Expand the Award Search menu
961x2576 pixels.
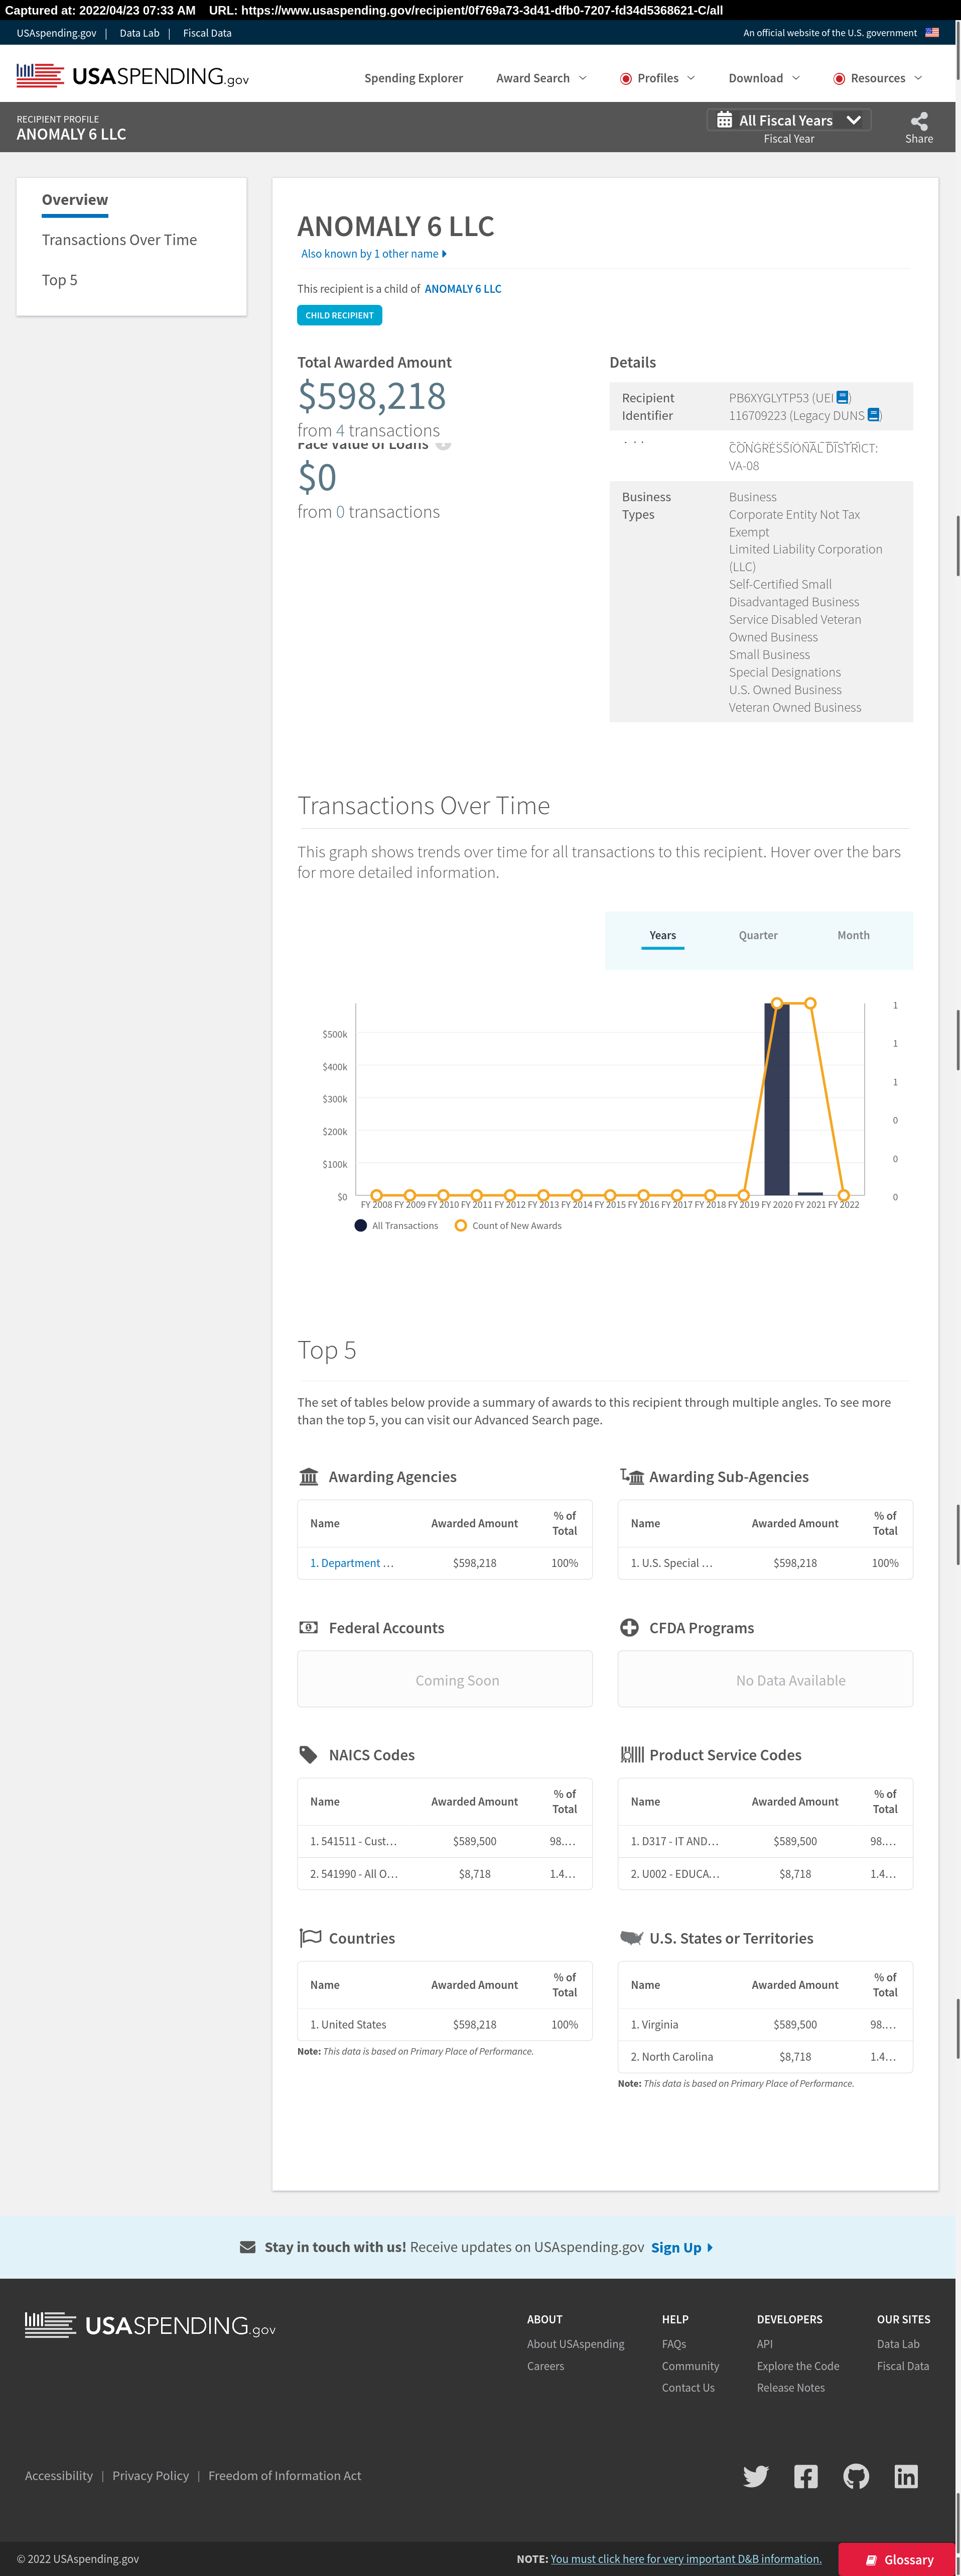point(541,78)
